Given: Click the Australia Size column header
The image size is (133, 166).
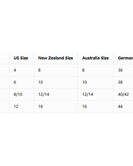Looking at the screenshot, I should pyautogui.click(x=95, y=58).
